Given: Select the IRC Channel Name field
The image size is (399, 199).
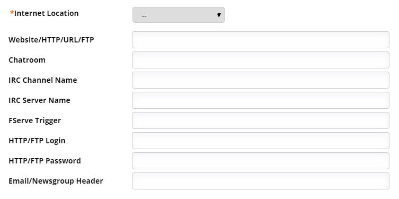Looking at the screenshot, I should pos(261,80).
